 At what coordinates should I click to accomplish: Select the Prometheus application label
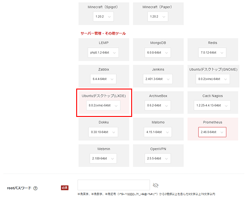212,122
